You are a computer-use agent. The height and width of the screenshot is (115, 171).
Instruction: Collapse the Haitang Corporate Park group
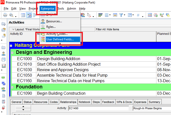[x=11, y=46]
